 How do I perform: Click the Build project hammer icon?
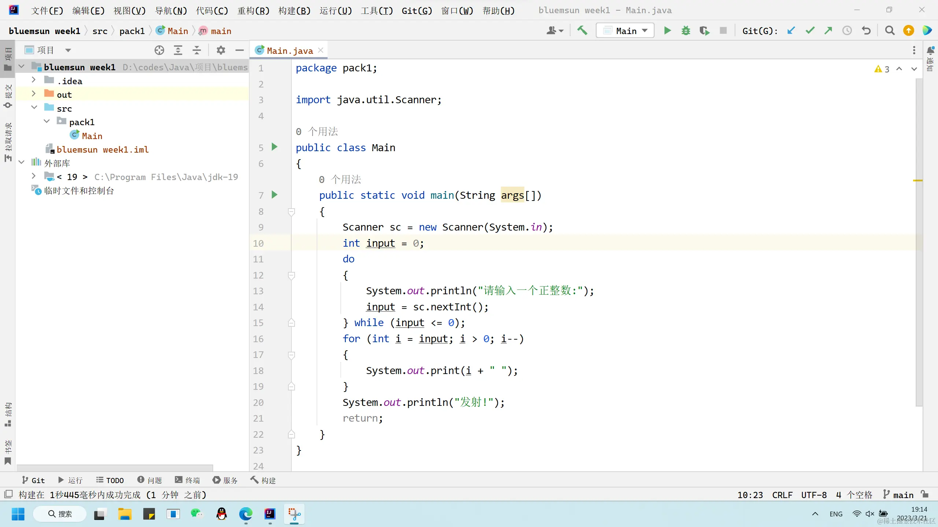point(582,31)
